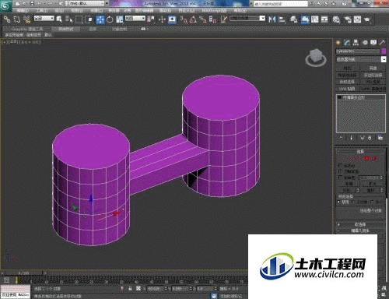Toggle Keyboard Shortcut Override button
The width and height of the screenshot is (389, 299).
172,19
